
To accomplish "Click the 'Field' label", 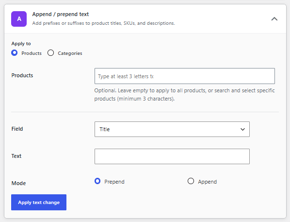I will (17, 129).
